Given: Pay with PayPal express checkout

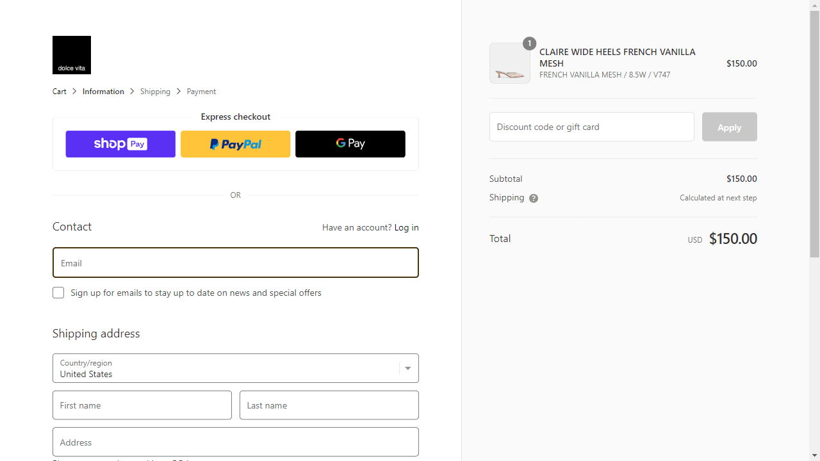Looking at the screenshot, I should point(235,144).
